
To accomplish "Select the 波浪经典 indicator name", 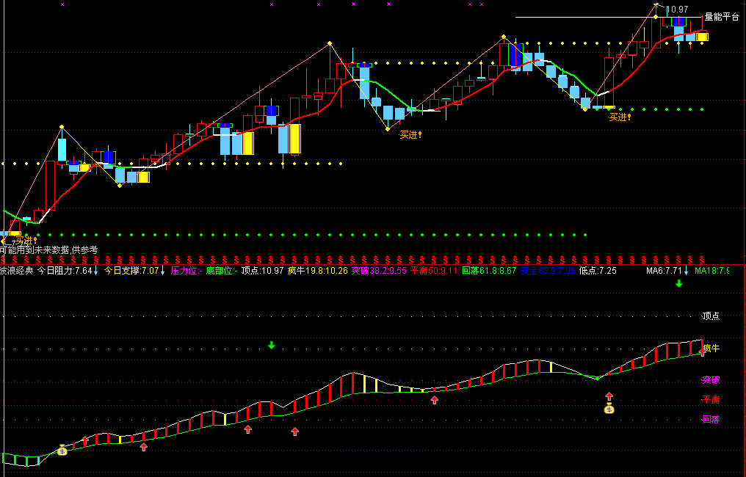I will tap(17, 271).
